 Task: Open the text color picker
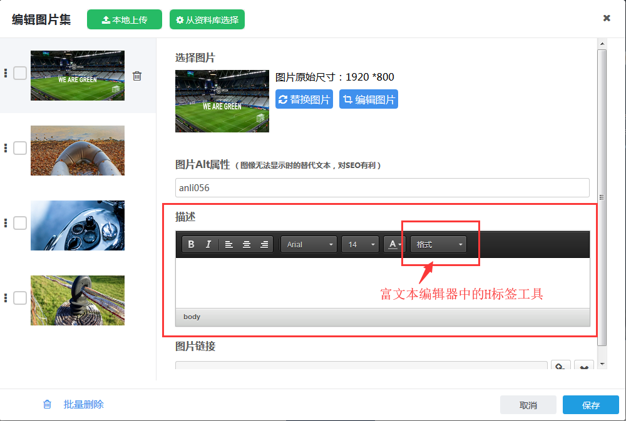click(394, 244)
